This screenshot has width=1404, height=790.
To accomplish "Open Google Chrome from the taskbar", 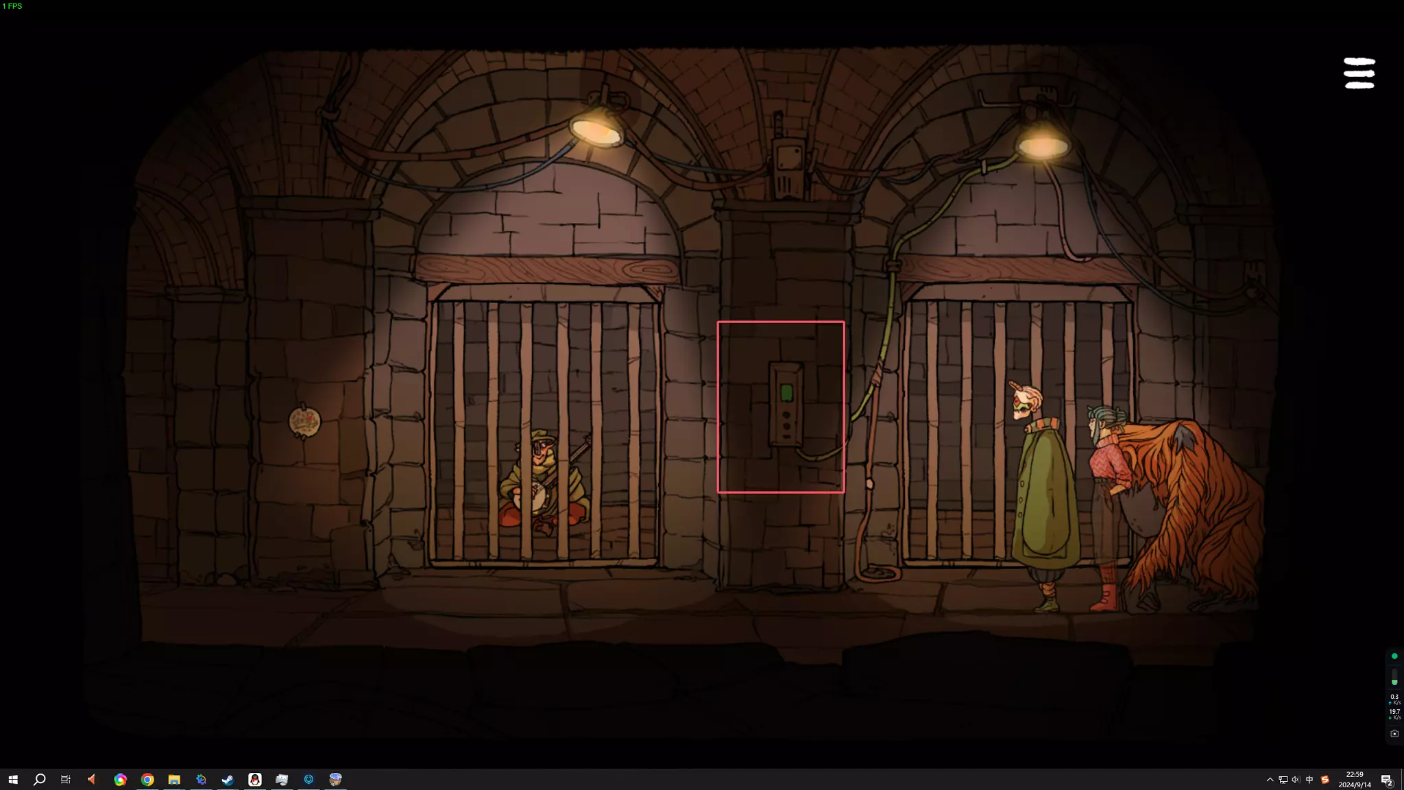I will [x=147, y=780].
